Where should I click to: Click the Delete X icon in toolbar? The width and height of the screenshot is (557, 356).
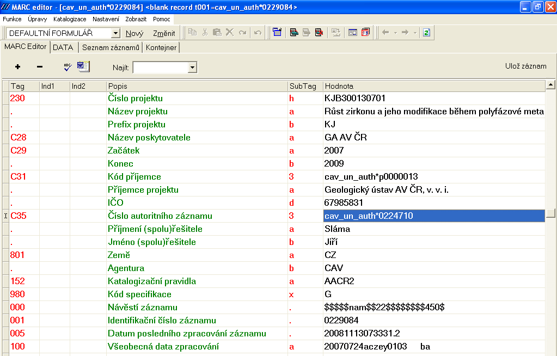coord(230,32)
